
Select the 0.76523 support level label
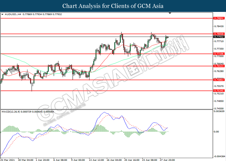click(x=219, y=66)
